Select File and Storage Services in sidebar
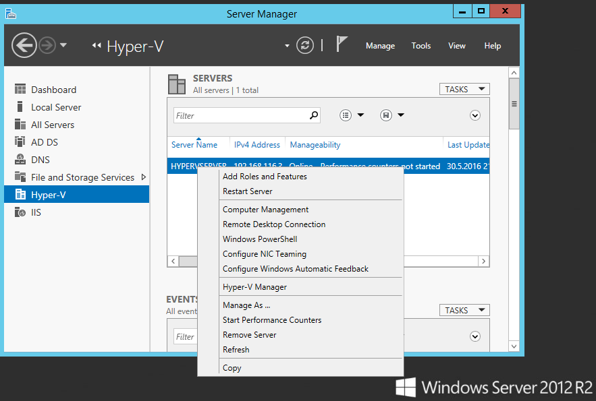 click(76, 177)
